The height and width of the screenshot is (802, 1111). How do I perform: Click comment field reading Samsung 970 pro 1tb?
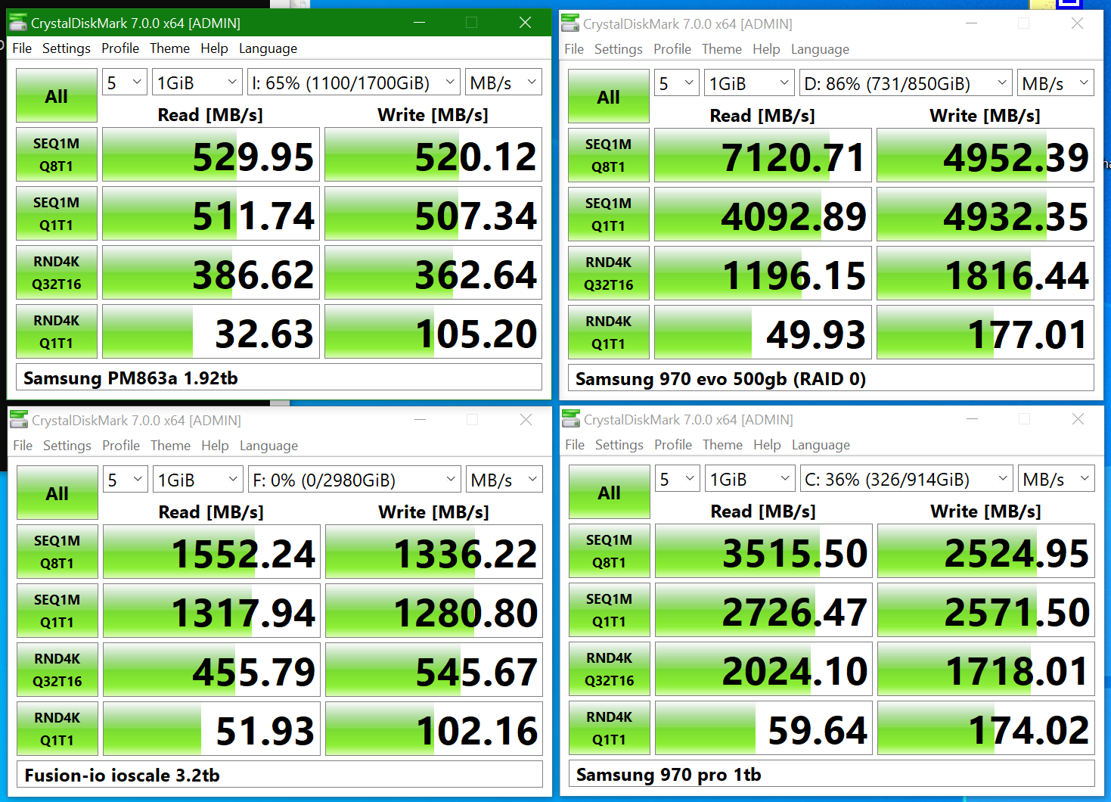832,774
